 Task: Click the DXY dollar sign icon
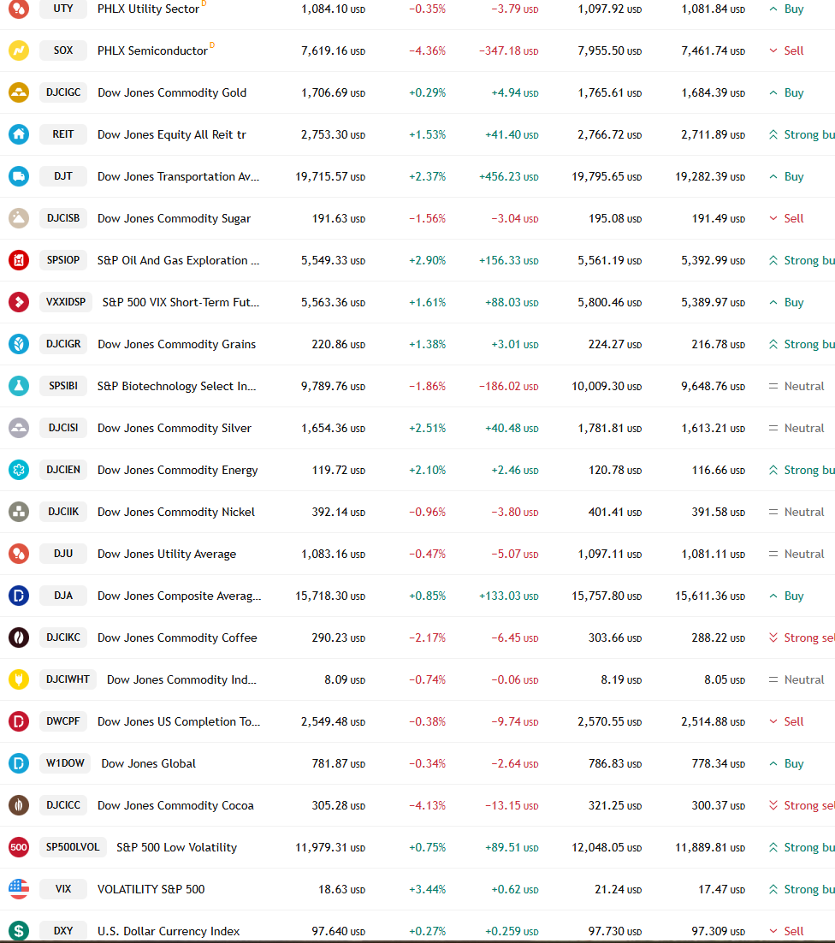tap(19, 931)
